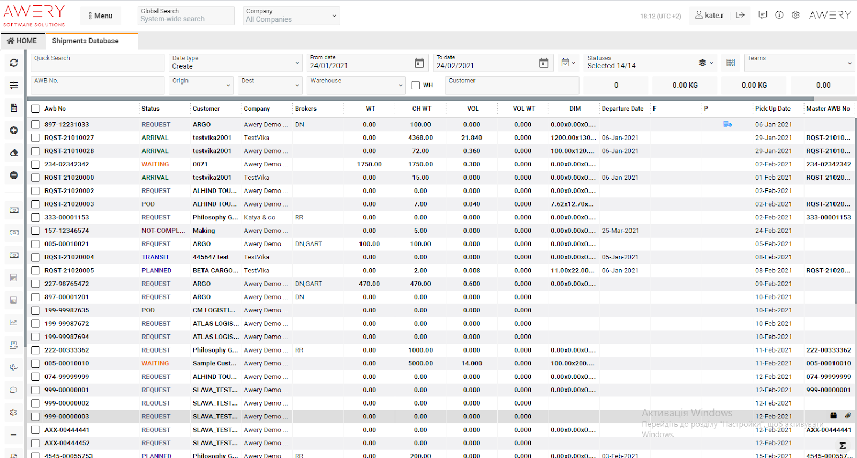
Task: Select checkbox for row AXX-00444441
Action: 35,430
